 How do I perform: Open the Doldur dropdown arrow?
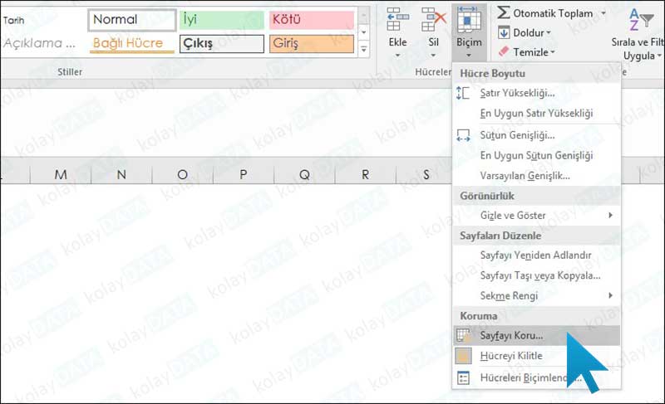549,32
